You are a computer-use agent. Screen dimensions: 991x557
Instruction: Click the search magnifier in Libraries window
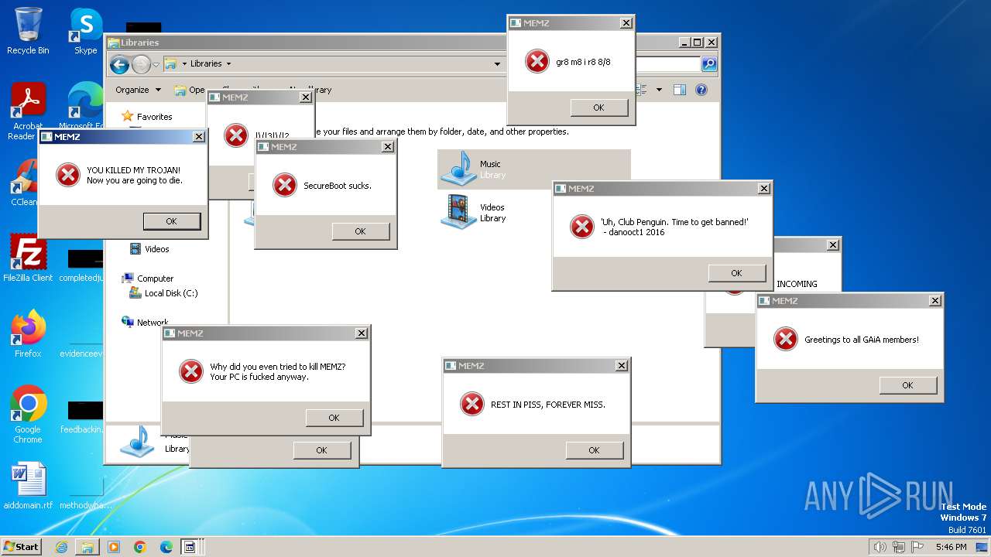click(x=708, y=63)
